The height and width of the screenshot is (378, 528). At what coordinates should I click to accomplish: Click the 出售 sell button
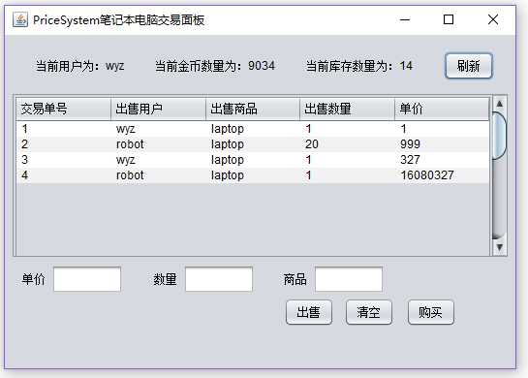(x=309, y=312)
